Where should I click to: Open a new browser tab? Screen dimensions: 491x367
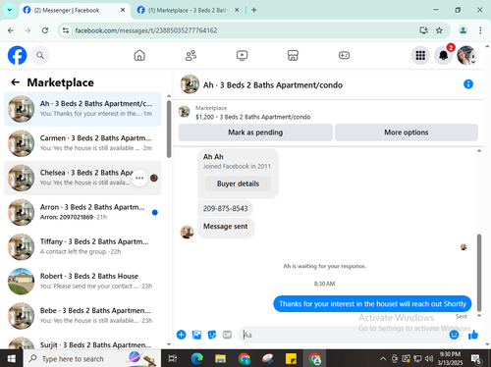(x=254, y=10)
